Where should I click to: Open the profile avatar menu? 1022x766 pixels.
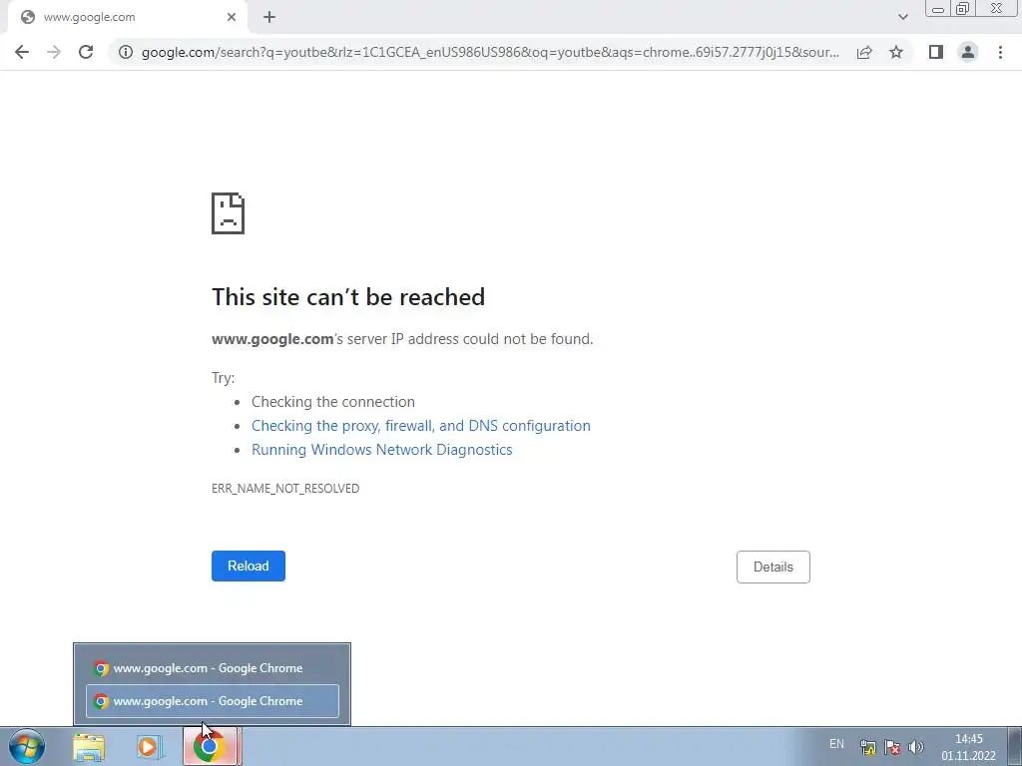(x=968, y=52)
